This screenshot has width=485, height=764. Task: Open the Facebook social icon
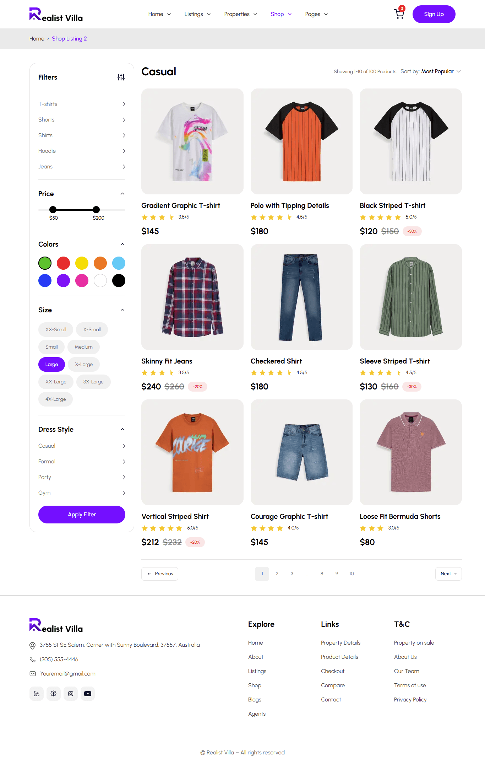pos(54,694)
